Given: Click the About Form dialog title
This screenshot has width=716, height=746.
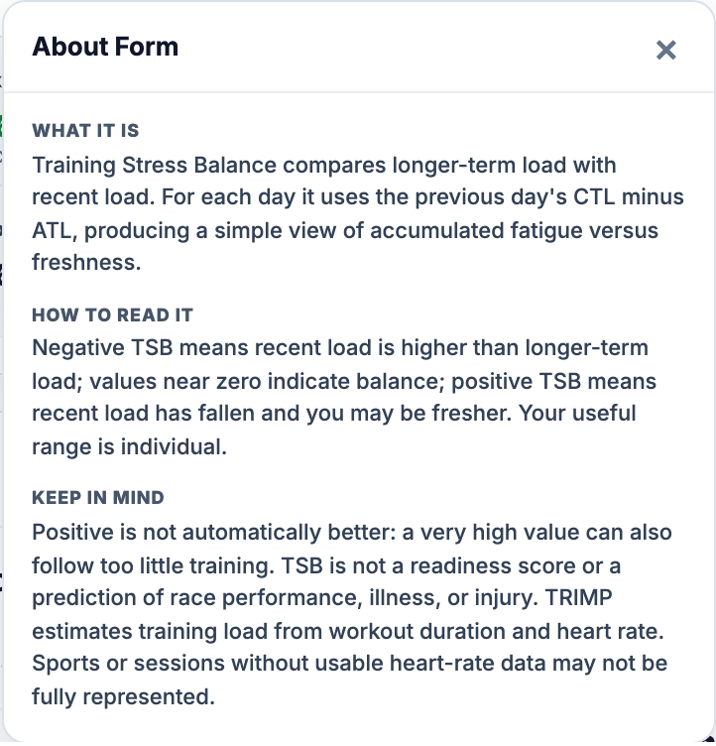Looking at the screenshot, I should (x=105, y=47).
